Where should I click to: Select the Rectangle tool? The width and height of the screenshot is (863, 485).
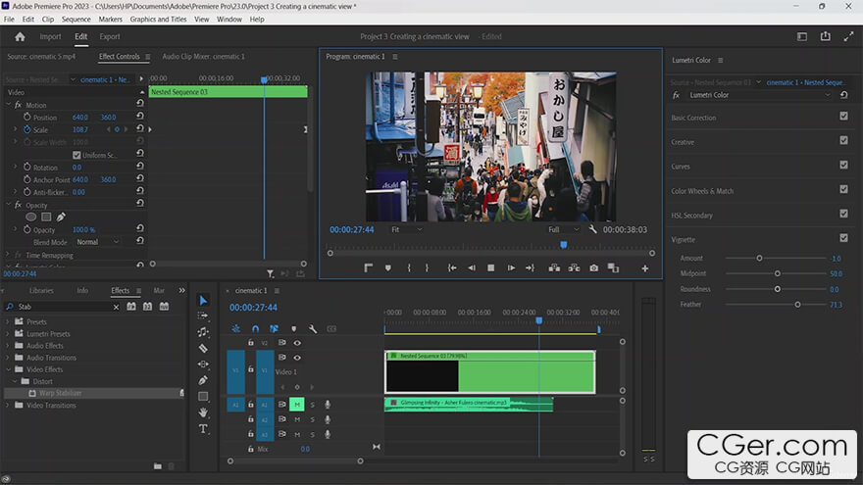pyautogui.click(x=203, y=396)
